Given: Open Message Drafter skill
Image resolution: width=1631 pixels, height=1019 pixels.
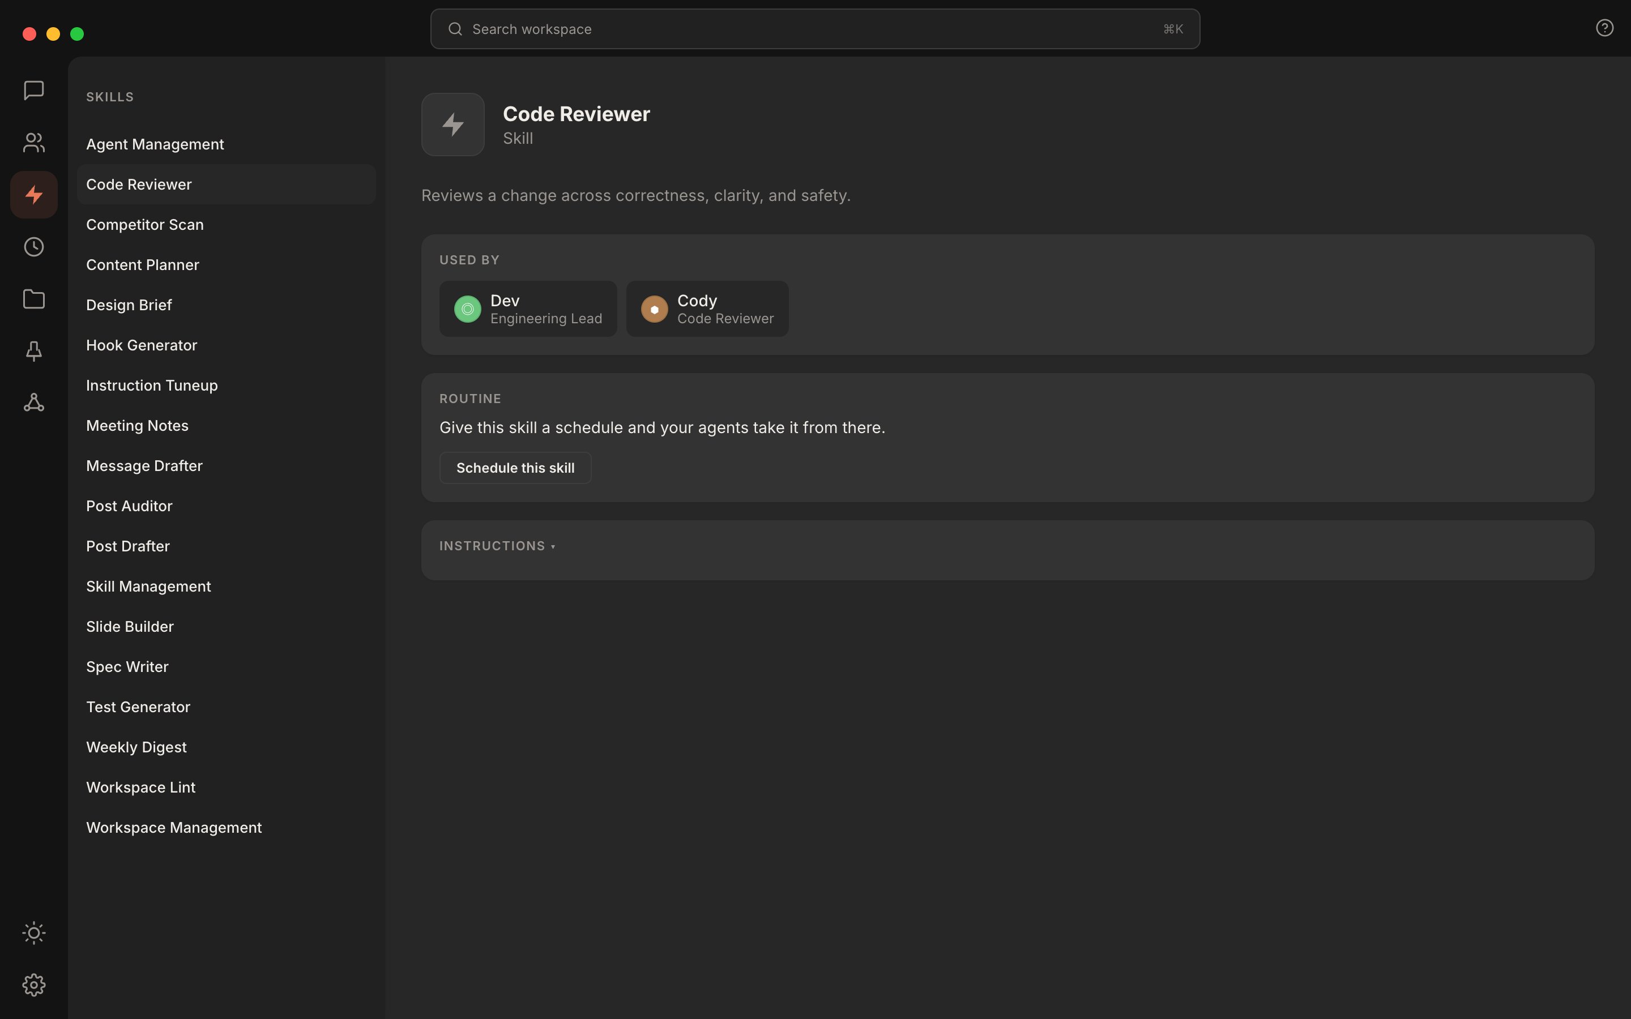Looking at the screenshot, I should [227, 466].
